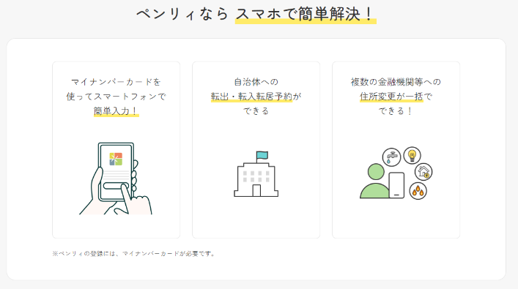Click footnote ※ペンリィの登録には、マイナンバーカードが必要です。
Viewport: 518px width, 289px height.
(x=134, y=254)
